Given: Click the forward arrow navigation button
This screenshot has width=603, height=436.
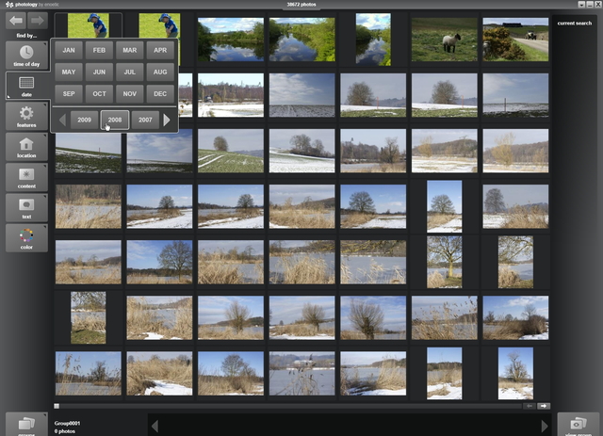Looking at the screenshot, I should point(37,20).
